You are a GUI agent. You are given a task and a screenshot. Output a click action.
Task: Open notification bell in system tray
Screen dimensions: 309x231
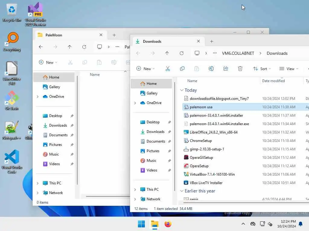click(301, 224)
